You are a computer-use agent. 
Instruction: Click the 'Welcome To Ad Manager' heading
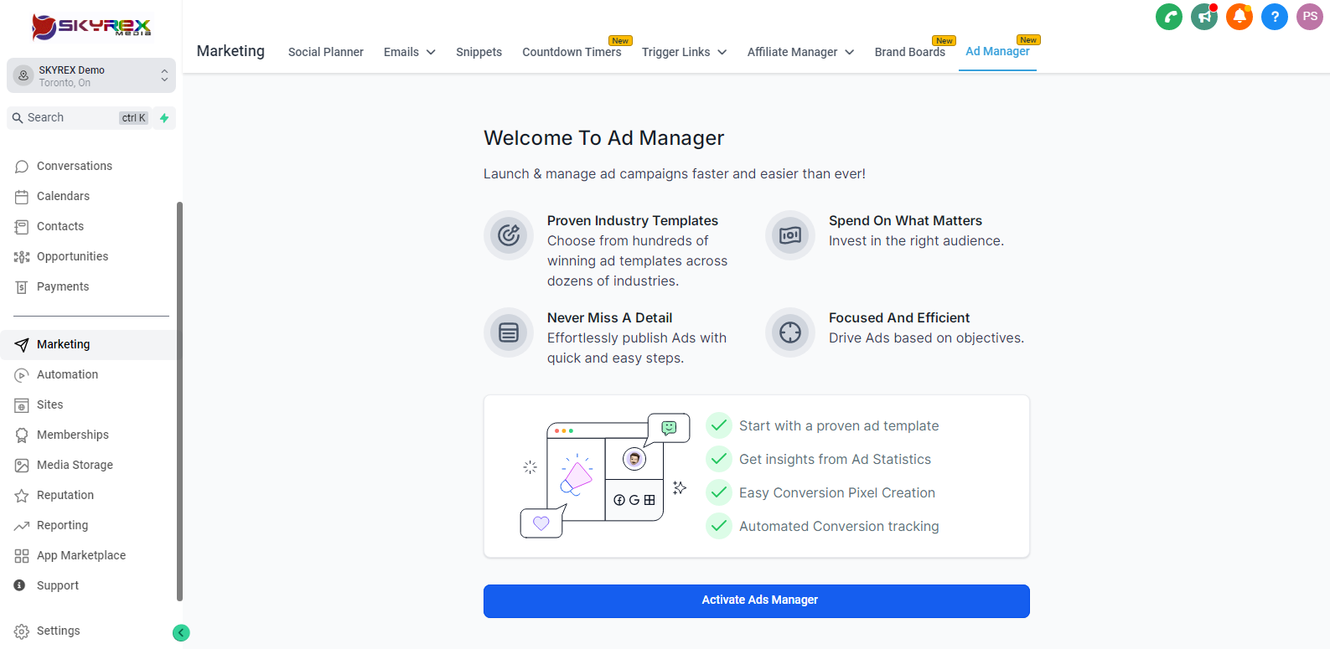(603, 138)
